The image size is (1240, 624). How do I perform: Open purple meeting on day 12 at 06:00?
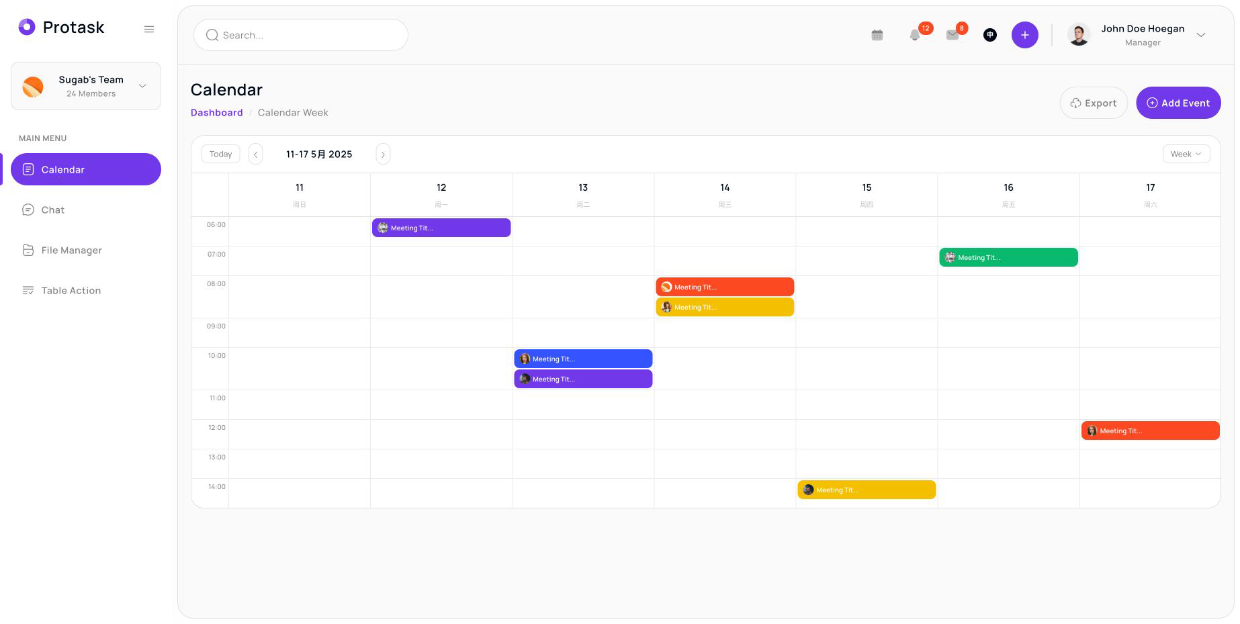click(x=441, y=228)
